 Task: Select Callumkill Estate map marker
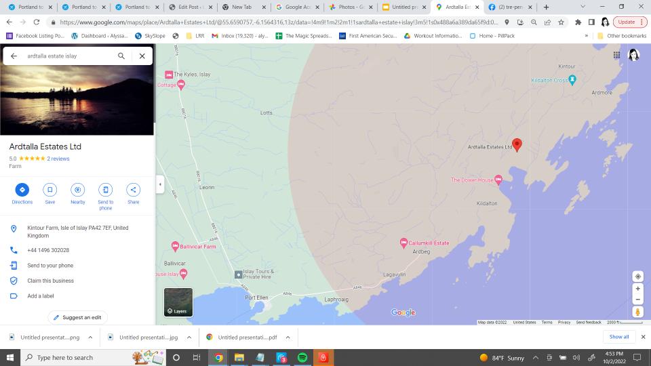click(403, 243)
